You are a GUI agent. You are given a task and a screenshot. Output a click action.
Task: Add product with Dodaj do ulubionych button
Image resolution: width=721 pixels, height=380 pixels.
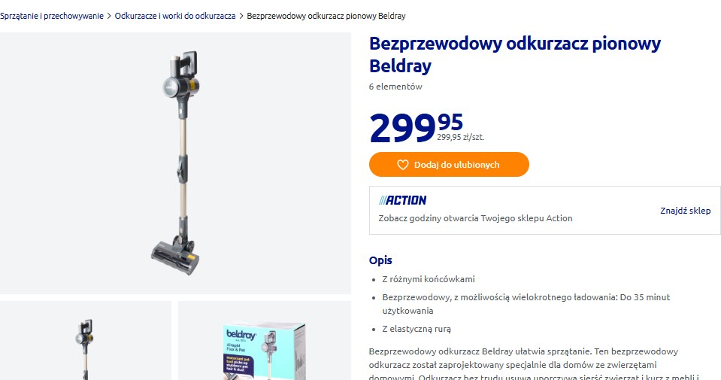tap(449, 165)
